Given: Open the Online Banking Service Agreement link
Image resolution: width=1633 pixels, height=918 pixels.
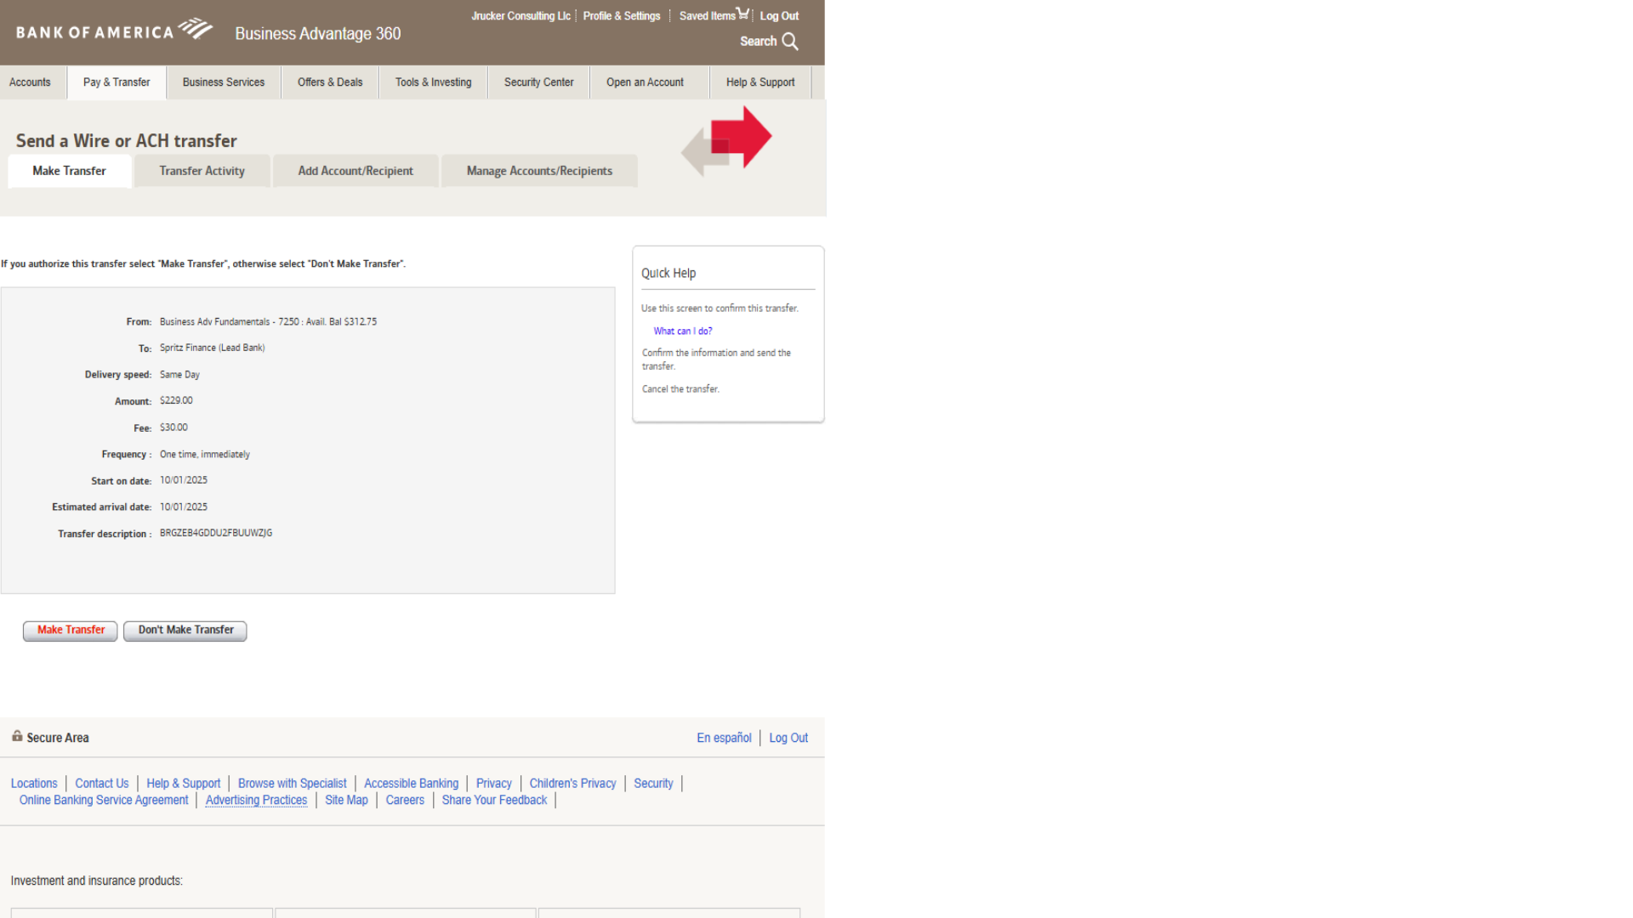Looking at the screenshot, I should tap(104, 801).
